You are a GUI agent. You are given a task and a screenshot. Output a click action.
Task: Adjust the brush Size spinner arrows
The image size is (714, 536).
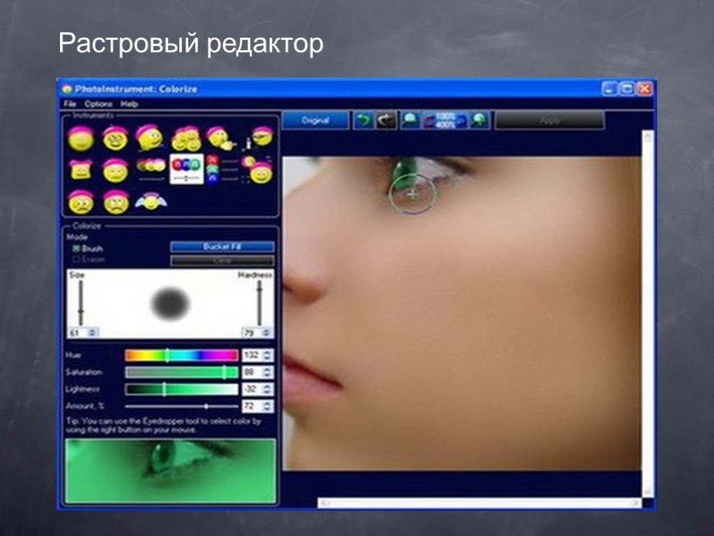coord(94,333)
